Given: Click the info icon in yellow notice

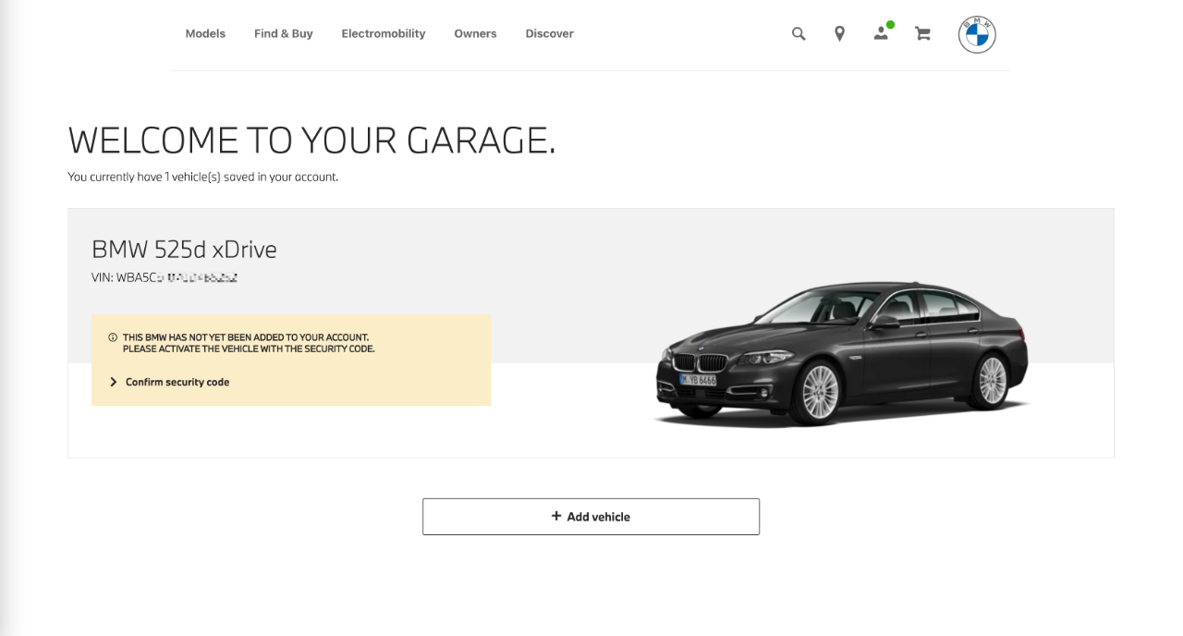Looking at the screenshot, I should (x=113, y=338).
